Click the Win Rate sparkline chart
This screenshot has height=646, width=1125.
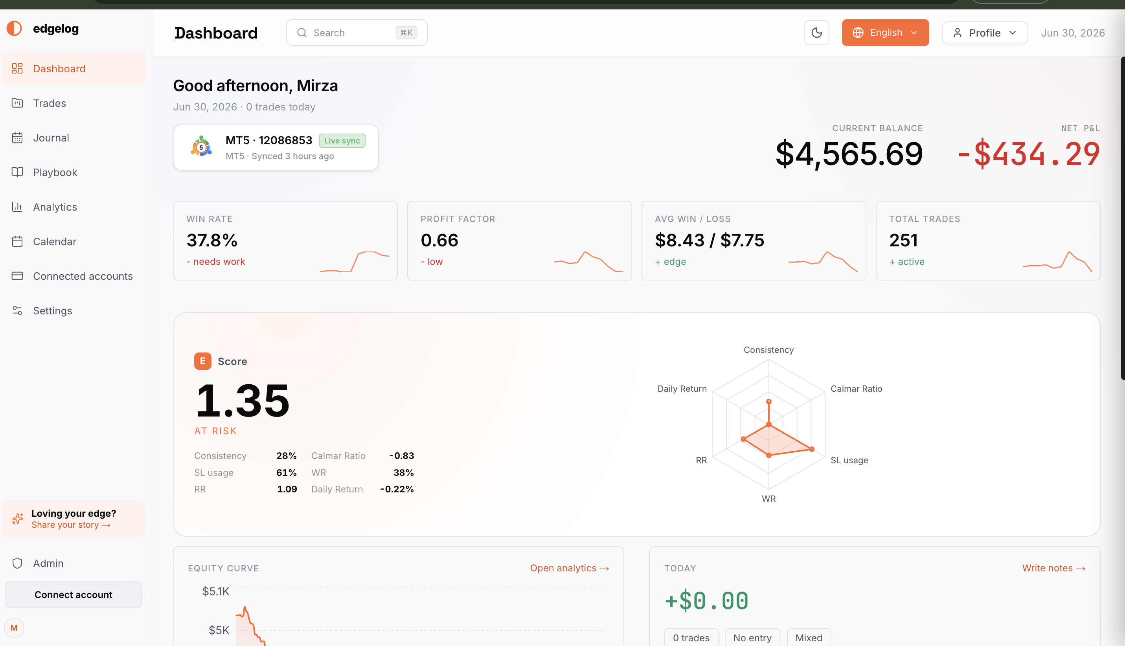pos(355,261)
